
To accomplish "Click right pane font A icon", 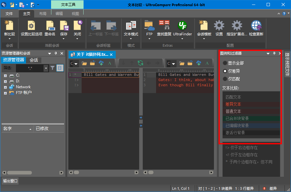I will point(207,63).
